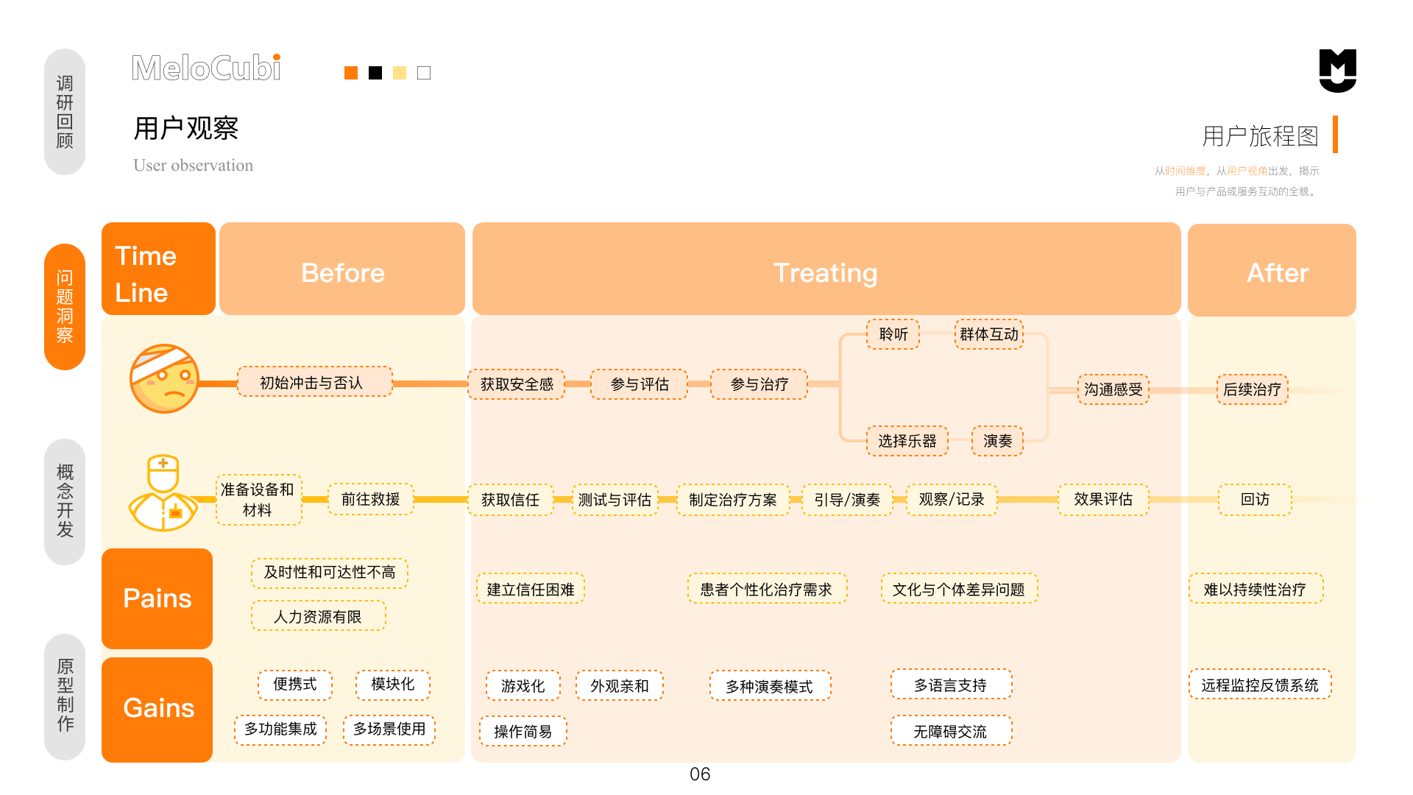
Task: Click the nurse medic avatar icon
Action: (163, 493)
